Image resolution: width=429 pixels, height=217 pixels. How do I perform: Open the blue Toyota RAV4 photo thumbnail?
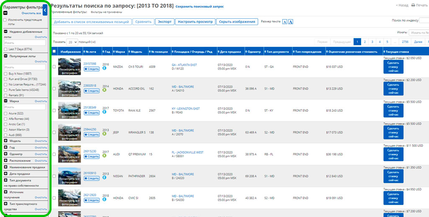(x=70, y=110)
